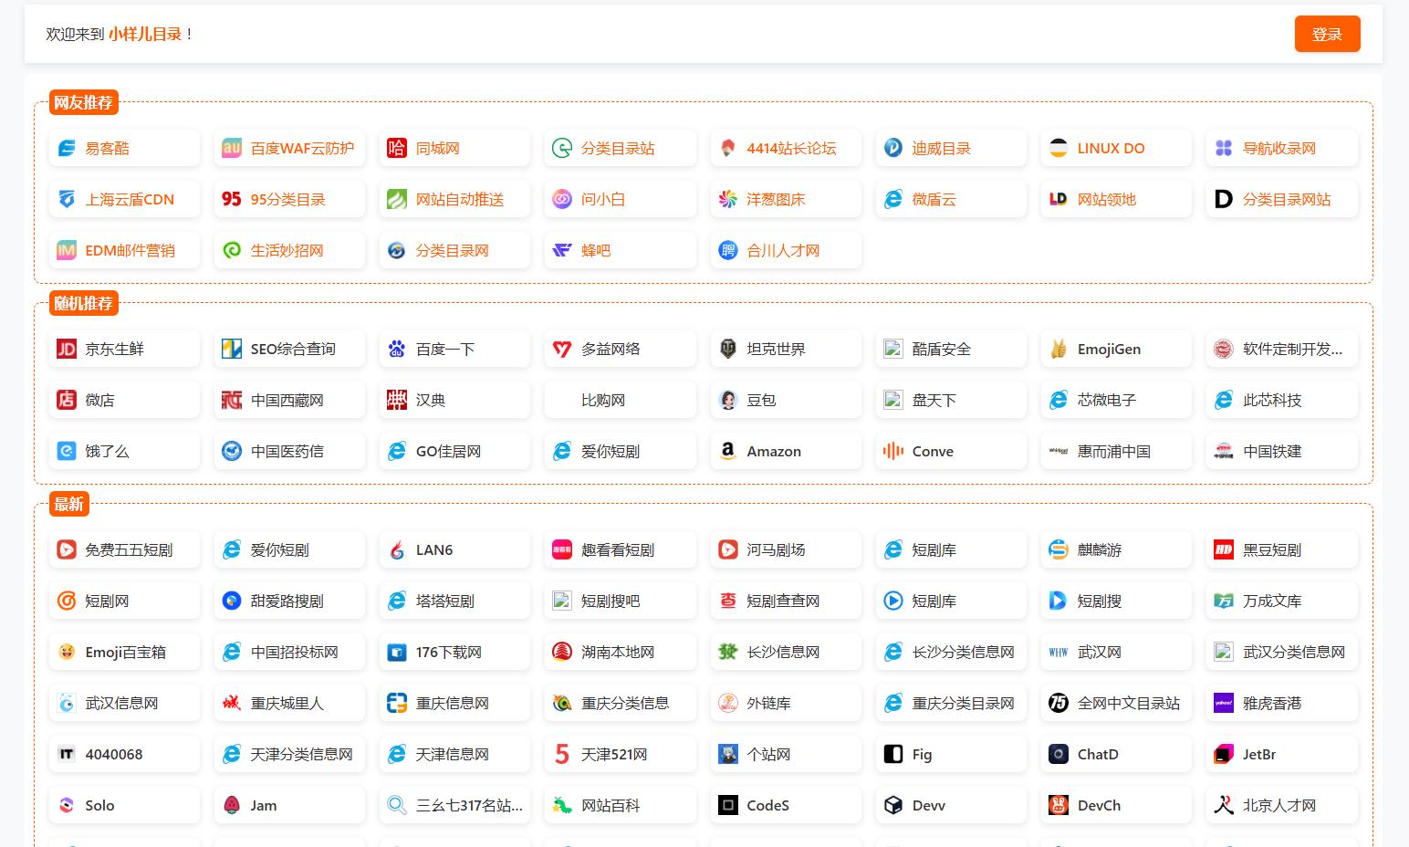1409x847 pixels.
Task: Click the 微店 red shop icon
Action: tap(67, 400)
